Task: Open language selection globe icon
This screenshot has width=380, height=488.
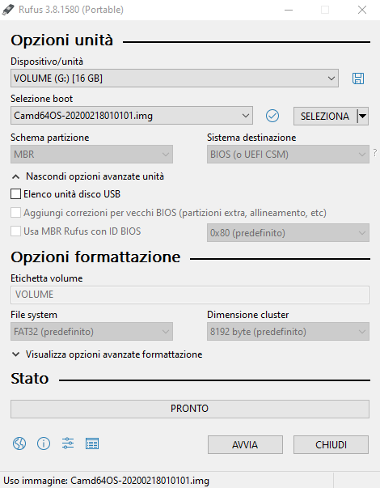Action: pyautogui.click(x=19, y=443)
